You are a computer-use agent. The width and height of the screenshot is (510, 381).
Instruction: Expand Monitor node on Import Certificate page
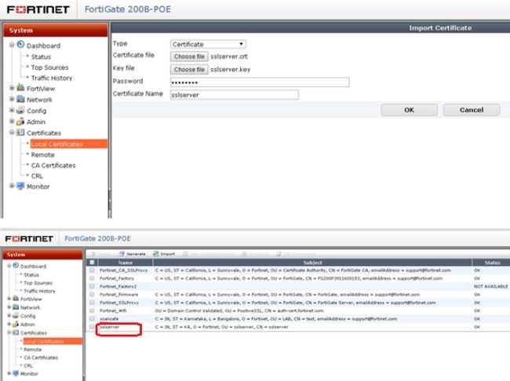click(12, 186)
